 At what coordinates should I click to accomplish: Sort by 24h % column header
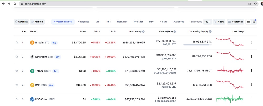[x=97, y=31]
